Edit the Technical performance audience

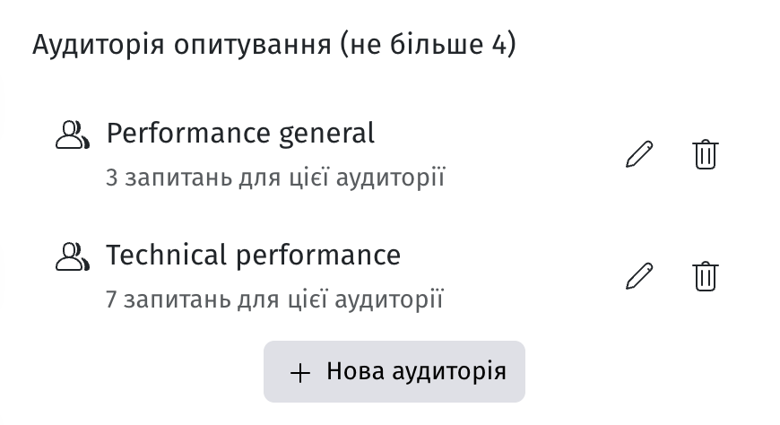click(x=639, y=276)
